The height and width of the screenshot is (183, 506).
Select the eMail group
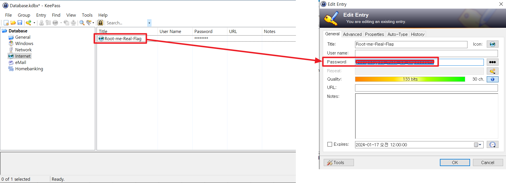point(20,63)
